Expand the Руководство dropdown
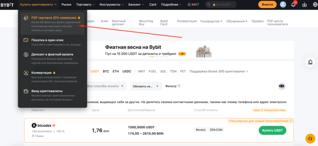 pos(211,21)
